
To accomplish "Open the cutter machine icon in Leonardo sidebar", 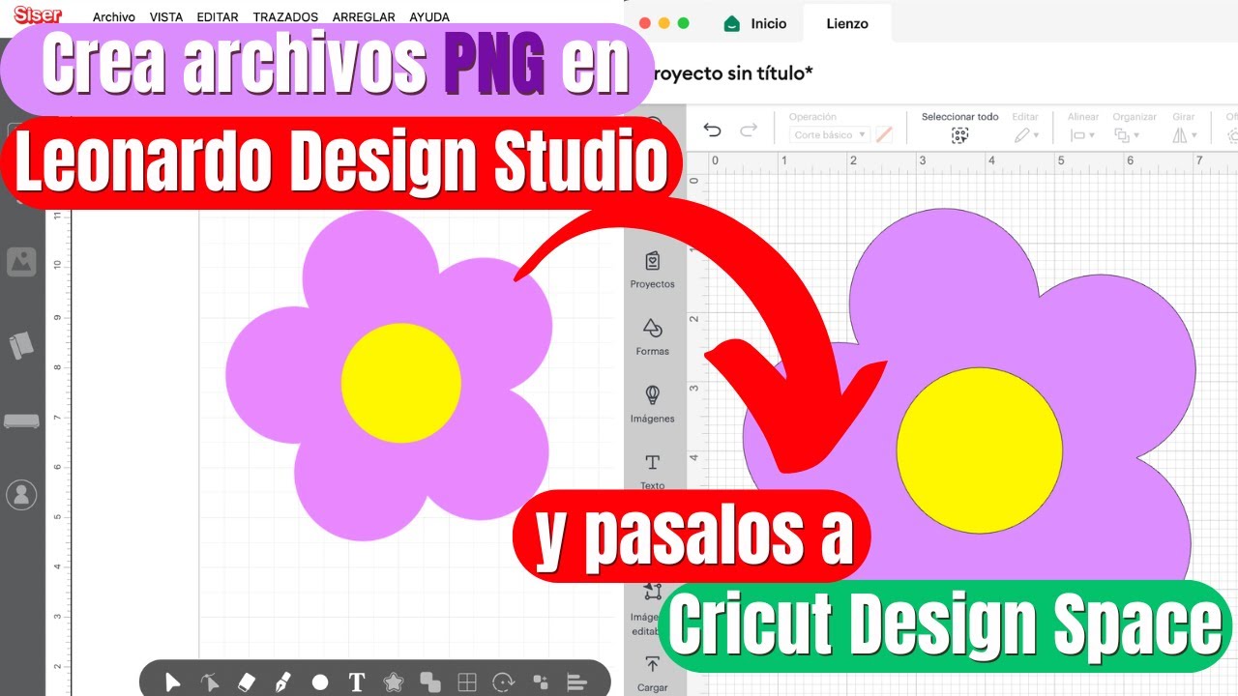I will (x=21, y=421).
